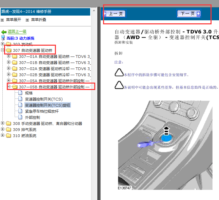219x200 pixels.
Task: Open the 规格 document
Action: tap(29, 93)
